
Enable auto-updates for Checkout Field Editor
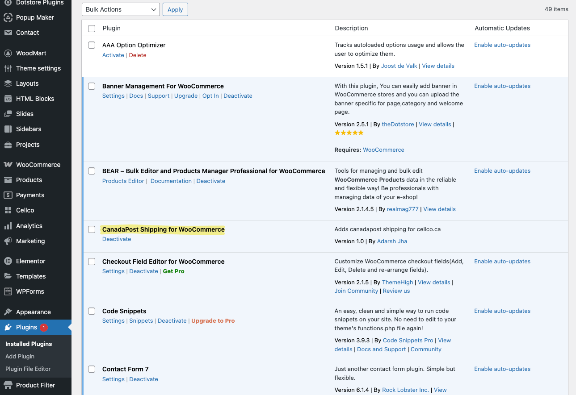(502, 262)
